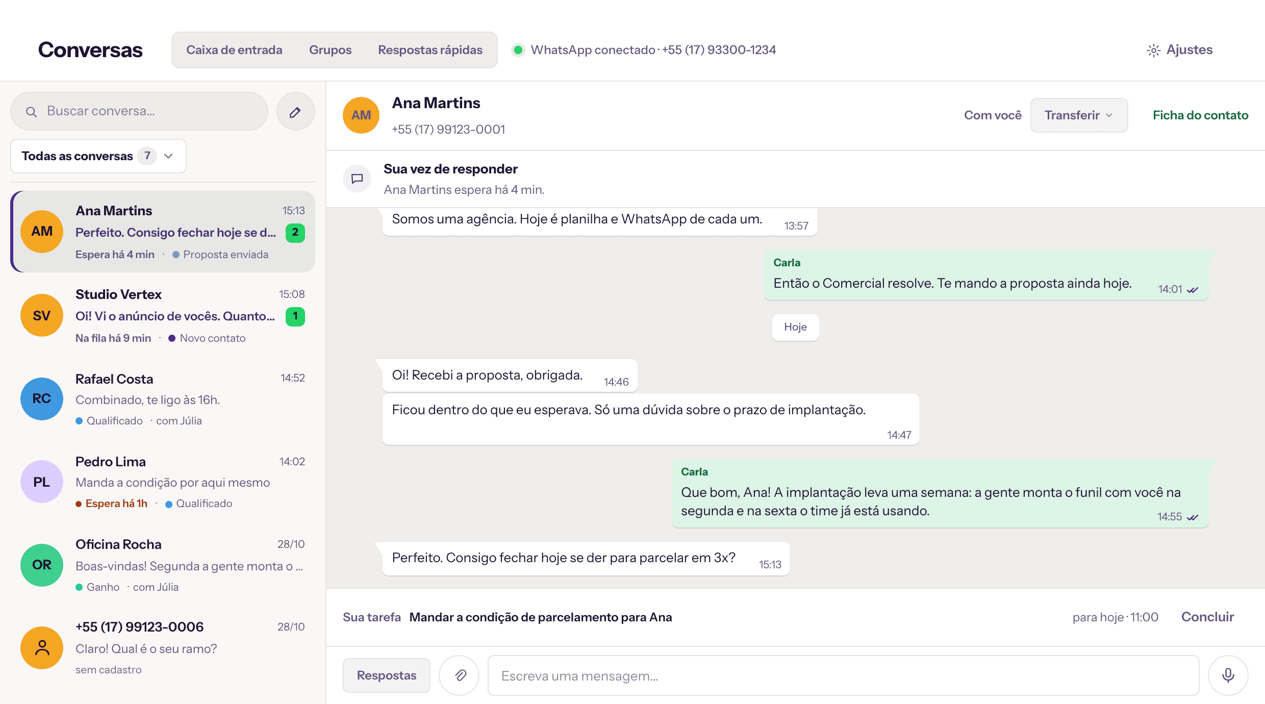Click the 'Proposta enviada' status tag
This screenshot has width=1265, height=704.
(x=220, y=255)
